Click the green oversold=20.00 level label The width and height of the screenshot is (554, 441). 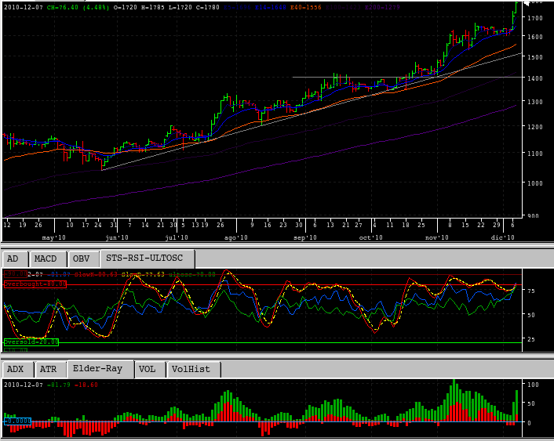click(31, 342)
